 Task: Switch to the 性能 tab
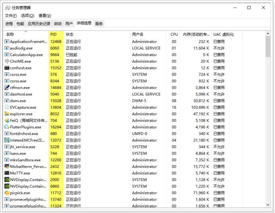20,24
